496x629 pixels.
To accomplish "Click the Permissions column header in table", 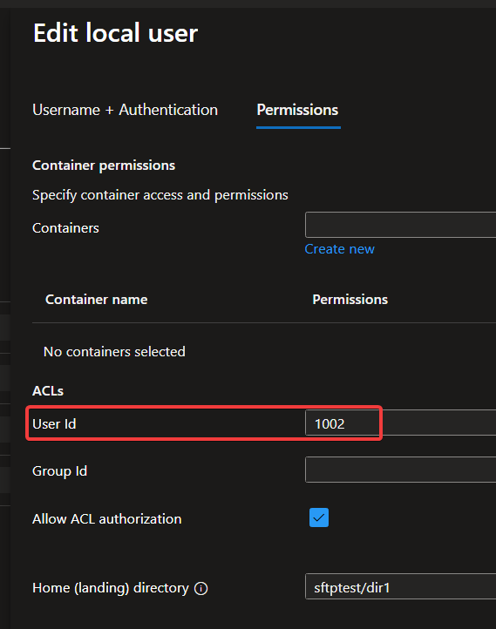I will 350,300.
